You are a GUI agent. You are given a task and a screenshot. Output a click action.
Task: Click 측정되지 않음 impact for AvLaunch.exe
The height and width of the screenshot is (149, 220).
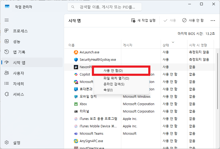pos(199,52)
